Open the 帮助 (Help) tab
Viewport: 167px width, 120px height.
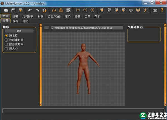pyautogui.click(x=97, y=17)
